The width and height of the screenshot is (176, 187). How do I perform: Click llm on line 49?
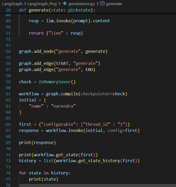pos(50,21)
